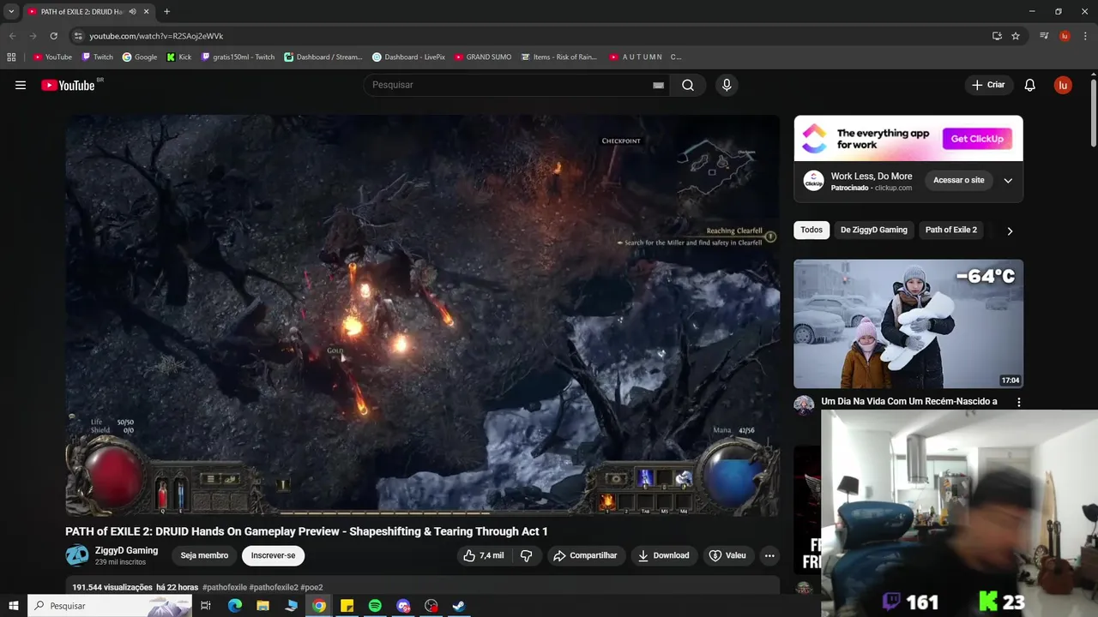
Task: Dislike the video
Action: pos(527,555)
